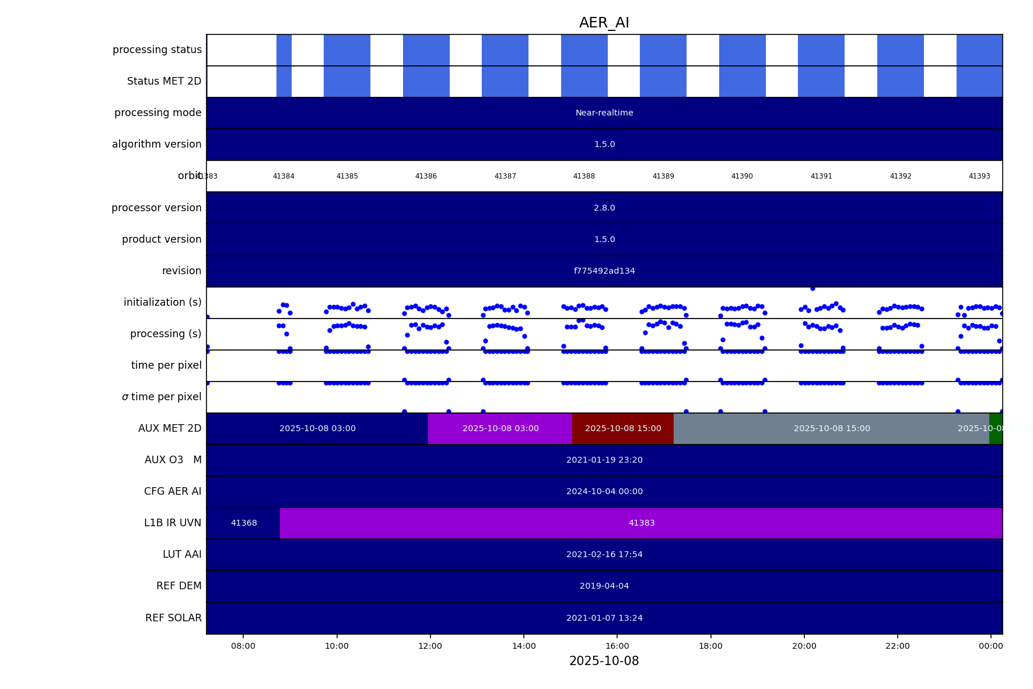Click the 12:00 x-axis tick label

pos(430,646)
